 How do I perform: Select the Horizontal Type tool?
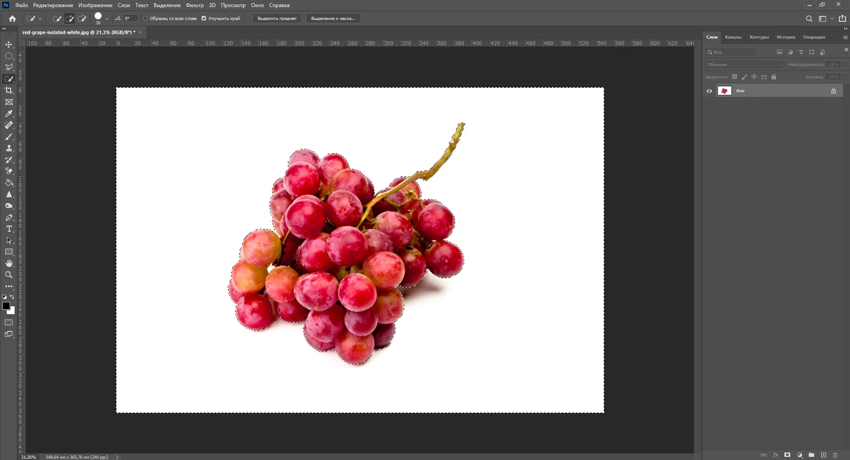point(9,229)
